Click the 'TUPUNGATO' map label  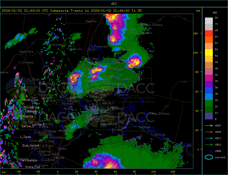coord(45,135)
